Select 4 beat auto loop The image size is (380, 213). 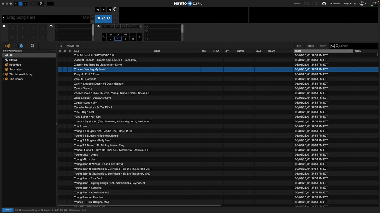[118, 39]
